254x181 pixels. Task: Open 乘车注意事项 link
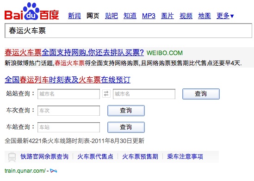(185, 156)
